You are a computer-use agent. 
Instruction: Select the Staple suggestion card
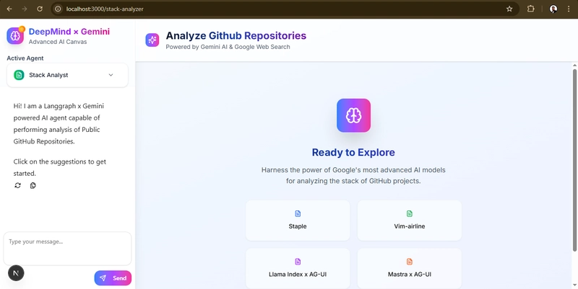point(298,221)
